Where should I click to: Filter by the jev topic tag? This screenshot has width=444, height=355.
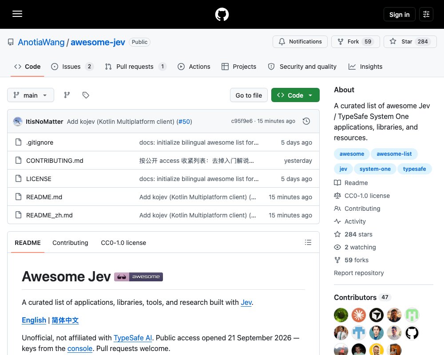[343, 169]
